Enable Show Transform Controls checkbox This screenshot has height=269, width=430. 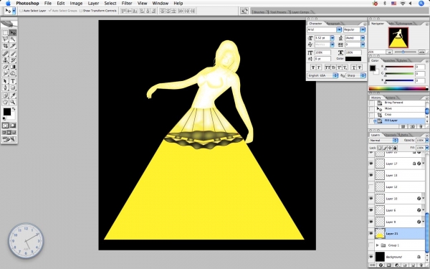(x=80, y=11)
